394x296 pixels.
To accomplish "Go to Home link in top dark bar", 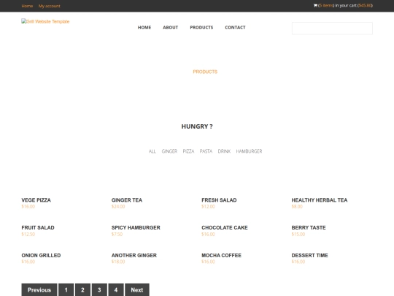I will (x=27, y=6).
